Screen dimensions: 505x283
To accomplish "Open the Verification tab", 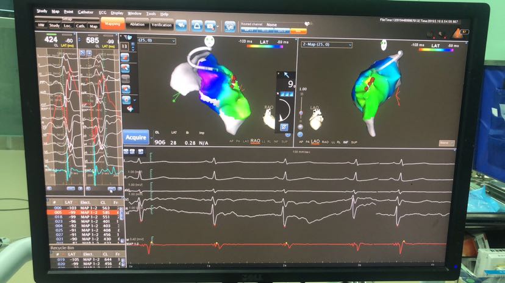I will (162, 25).
